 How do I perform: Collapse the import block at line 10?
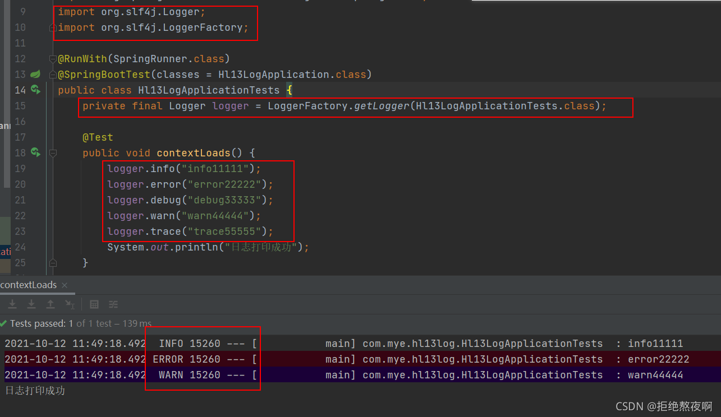(52, 27)
